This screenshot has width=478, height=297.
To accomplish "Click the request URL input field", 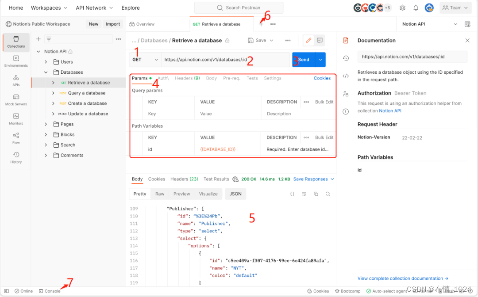I will click(226, 60).
